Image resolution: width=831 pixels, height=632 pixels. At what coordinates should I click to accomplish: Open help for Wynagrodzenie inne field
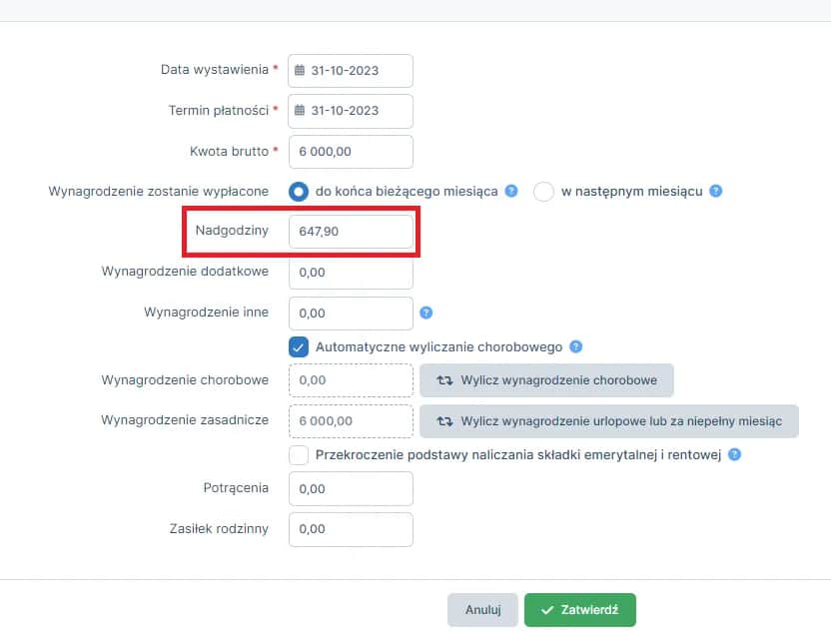click(x=425, y=312)
